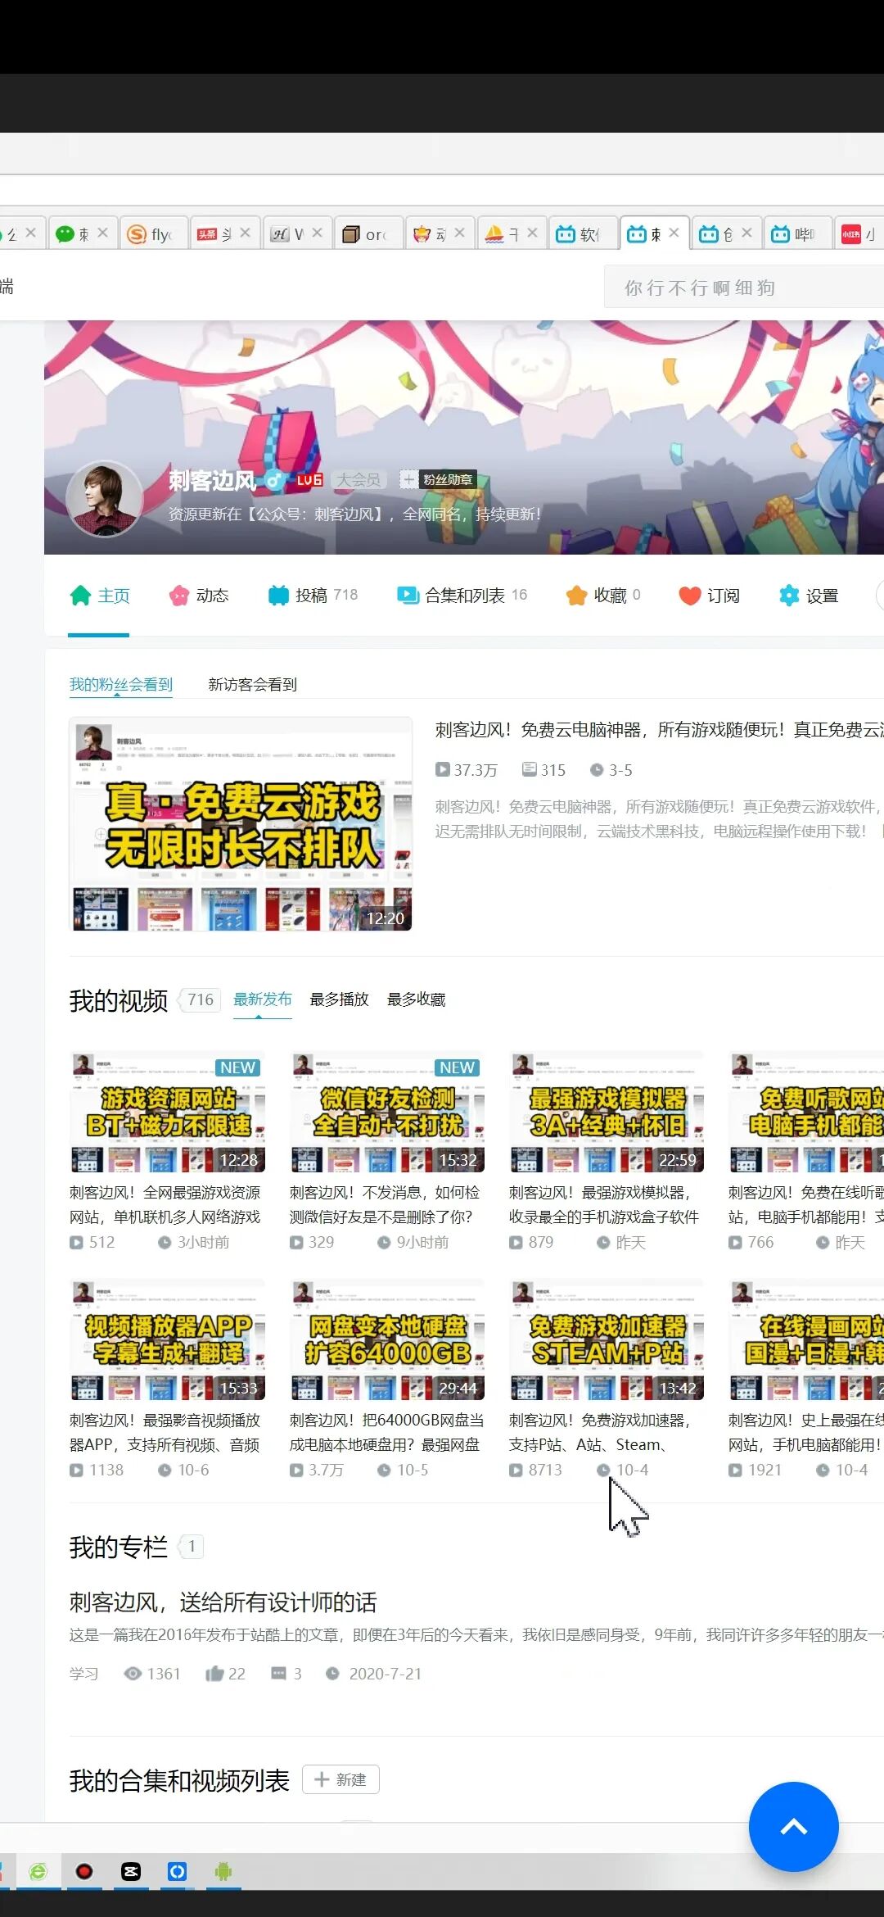Viewport: 884px width, 1917px height.
Task: Click the article view count eye icon
Action: point(133,1674)
